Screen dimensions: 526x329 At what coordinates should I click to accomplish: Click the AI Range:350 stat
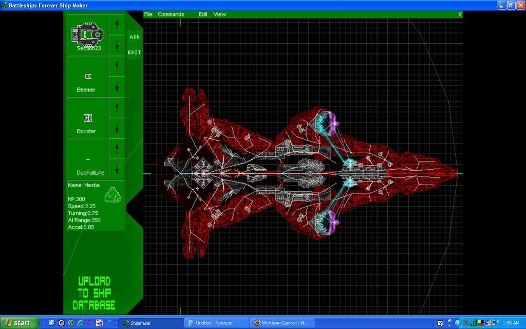(x=84, y=220)
